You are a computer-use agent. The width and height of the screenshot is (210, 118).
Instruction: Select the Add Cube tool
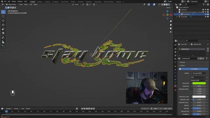[x=3, y=47]
